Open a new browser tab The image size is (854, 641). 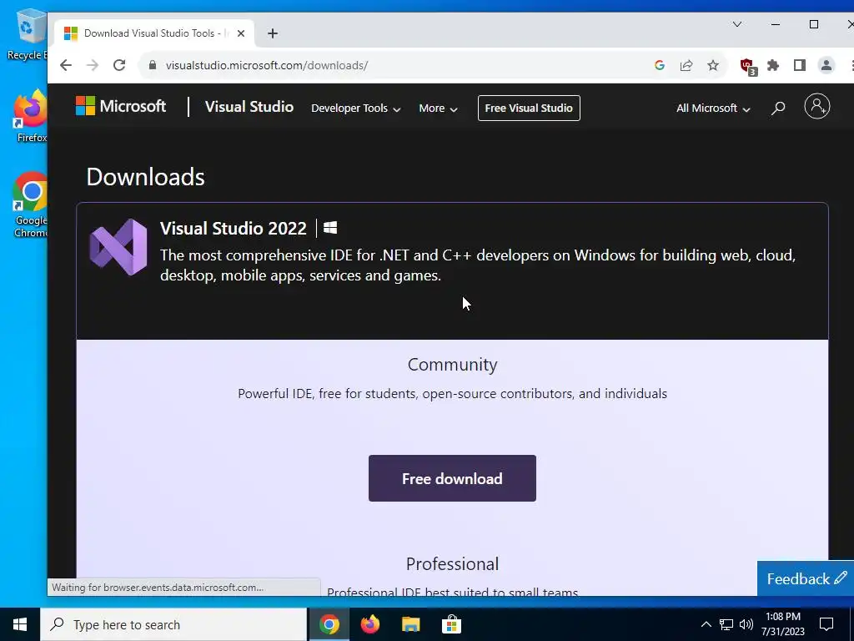(273, 33)
